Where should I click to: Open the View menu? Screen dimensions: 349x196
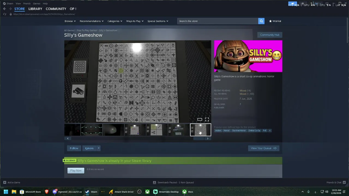18,4
